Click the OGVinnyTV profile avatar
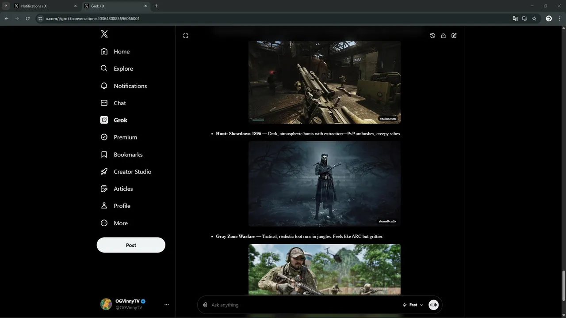The image size is (566, 318). point(106,304)
